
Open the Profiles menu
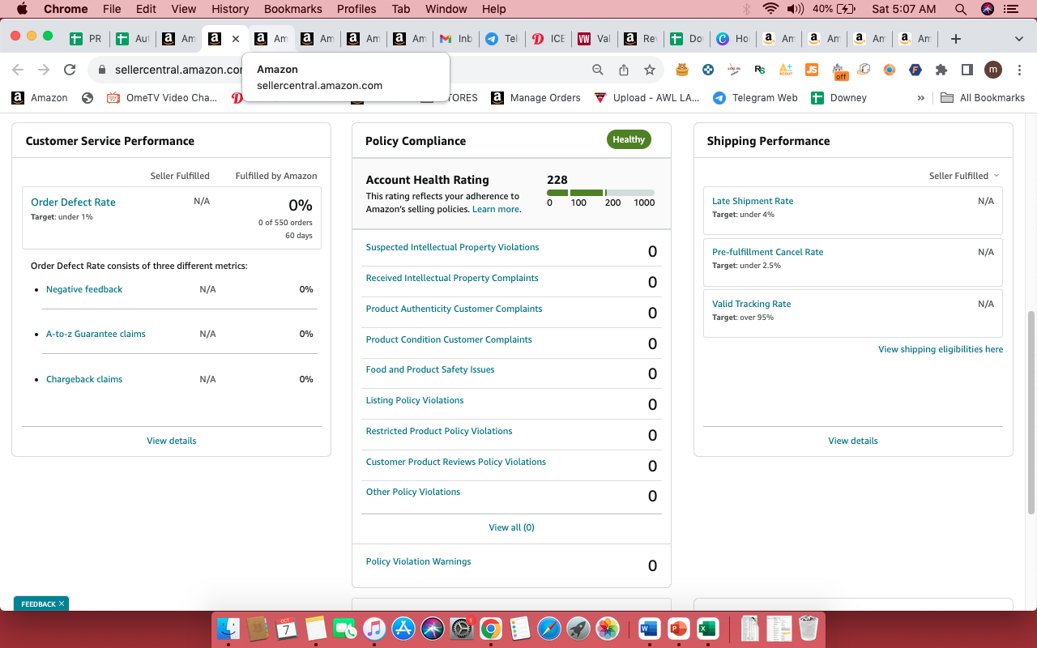pos(356,9)
